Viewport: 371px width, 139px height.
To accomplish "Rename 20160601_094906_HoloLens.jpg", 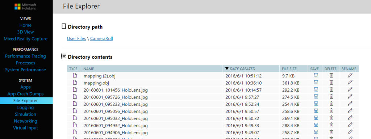I will pyautogui.click(x=350, y=132).
